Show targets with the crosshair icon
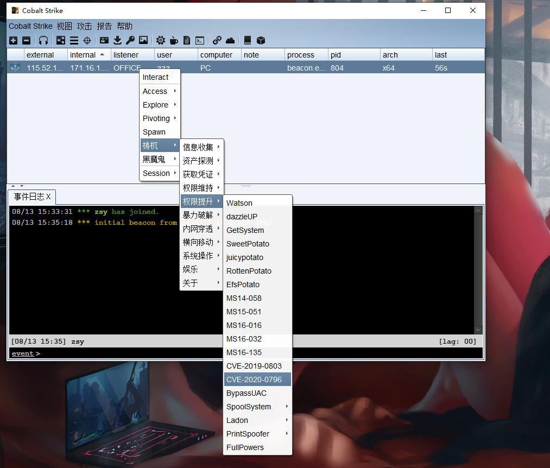550x468 pixels. [87, 40]
